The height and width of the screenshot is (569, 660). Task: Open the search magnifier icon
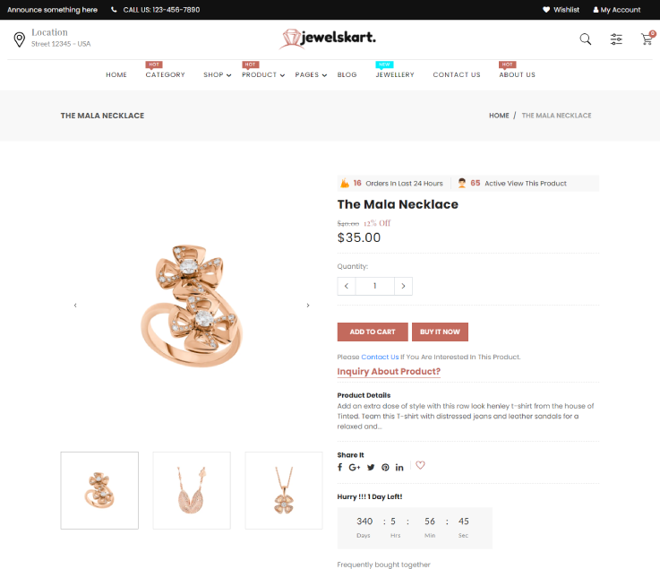pyautogui.click(x=585, y=39)
